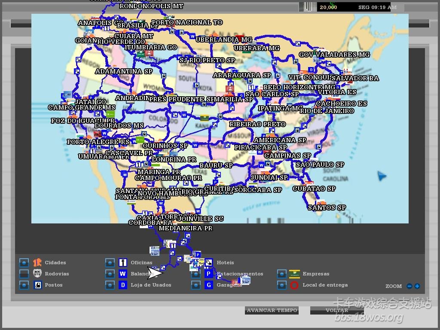Toggle the Empresas visibility checkbox
Viewport: 440px width, 330px height.
click(x=282, y=274)
